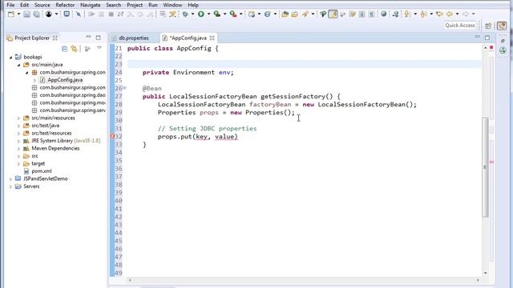Image resolution: width=513 pixels, height=288 pixels.
Task: Click the Toggle Block Selection icon
Action: click(362, 14)
